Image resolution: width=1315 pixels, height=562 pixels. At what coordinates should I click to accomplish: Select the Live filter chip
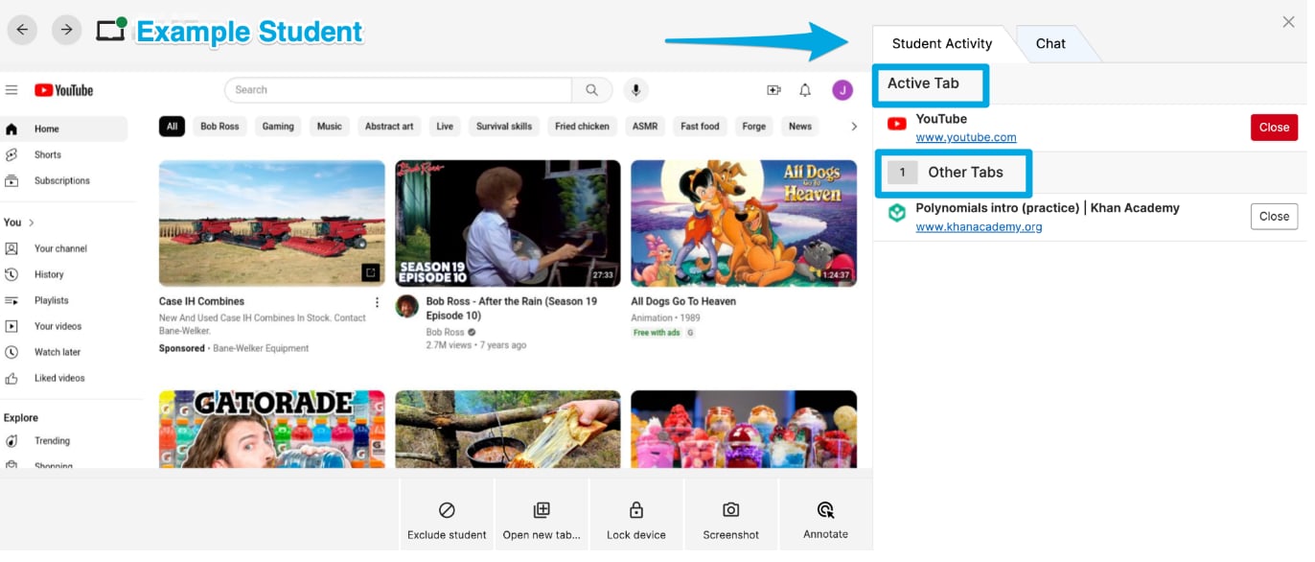click(445, 126)
